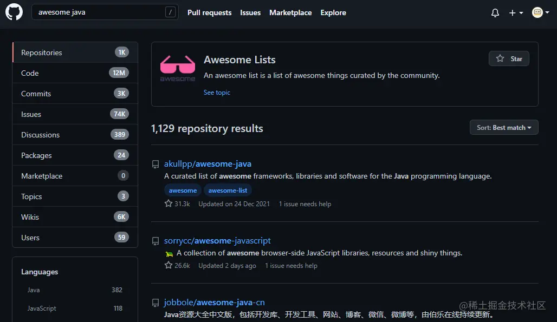The height and width of the screenshot is (322, 557).
Task: Click the 382 count next to Java
Action: pos(117,290)
